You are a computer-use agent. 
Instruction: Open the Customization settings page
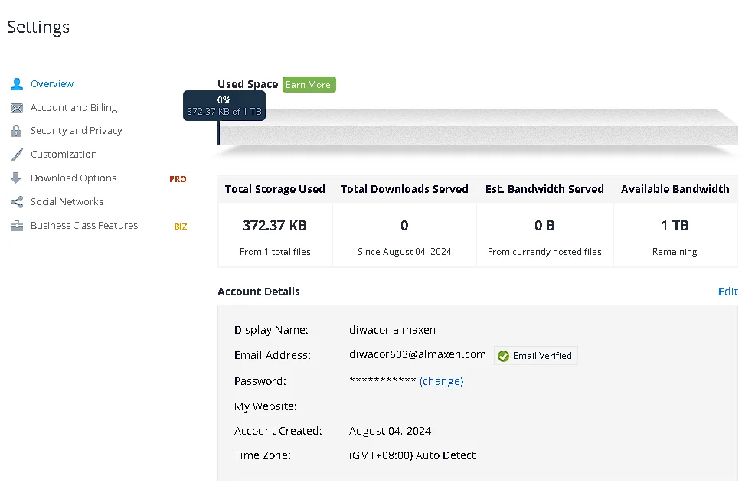(x=64, y=154)
